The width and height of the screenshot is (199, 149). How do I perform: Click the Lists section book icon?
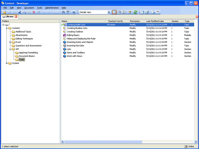65,49
